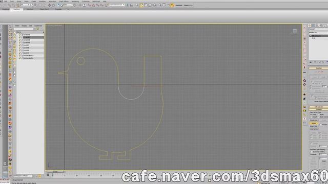Click the Select and Link icon
The width and height of the screenshot is (328, 184).
[x=9, y=5]
